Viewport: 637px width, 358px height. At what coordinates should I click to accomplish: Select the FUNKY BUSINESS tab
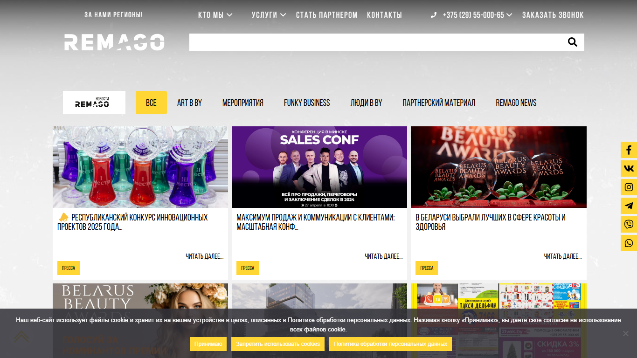click(307, 103)
